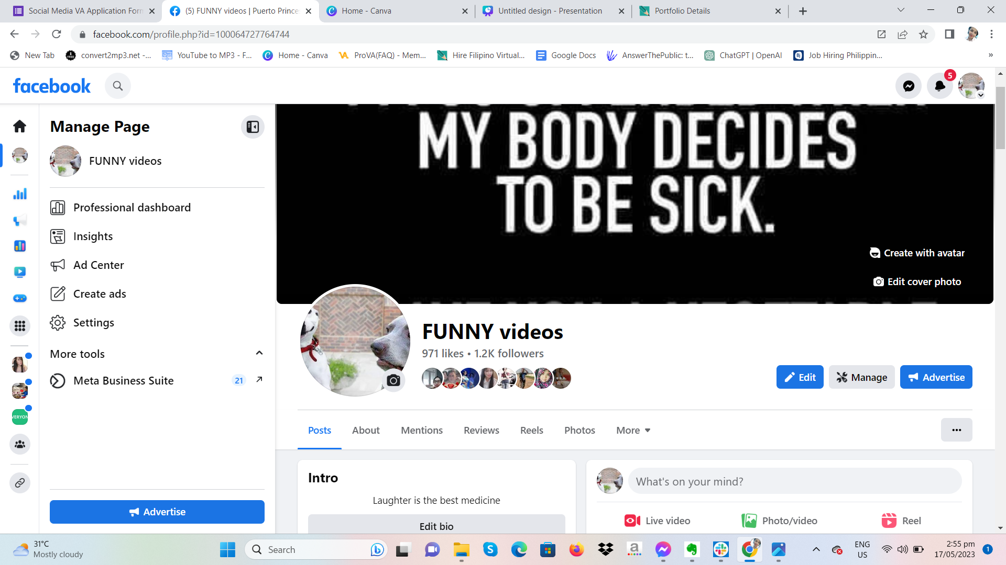
Task: Click Edit cover photo button
Action: (x=917, y=281)
